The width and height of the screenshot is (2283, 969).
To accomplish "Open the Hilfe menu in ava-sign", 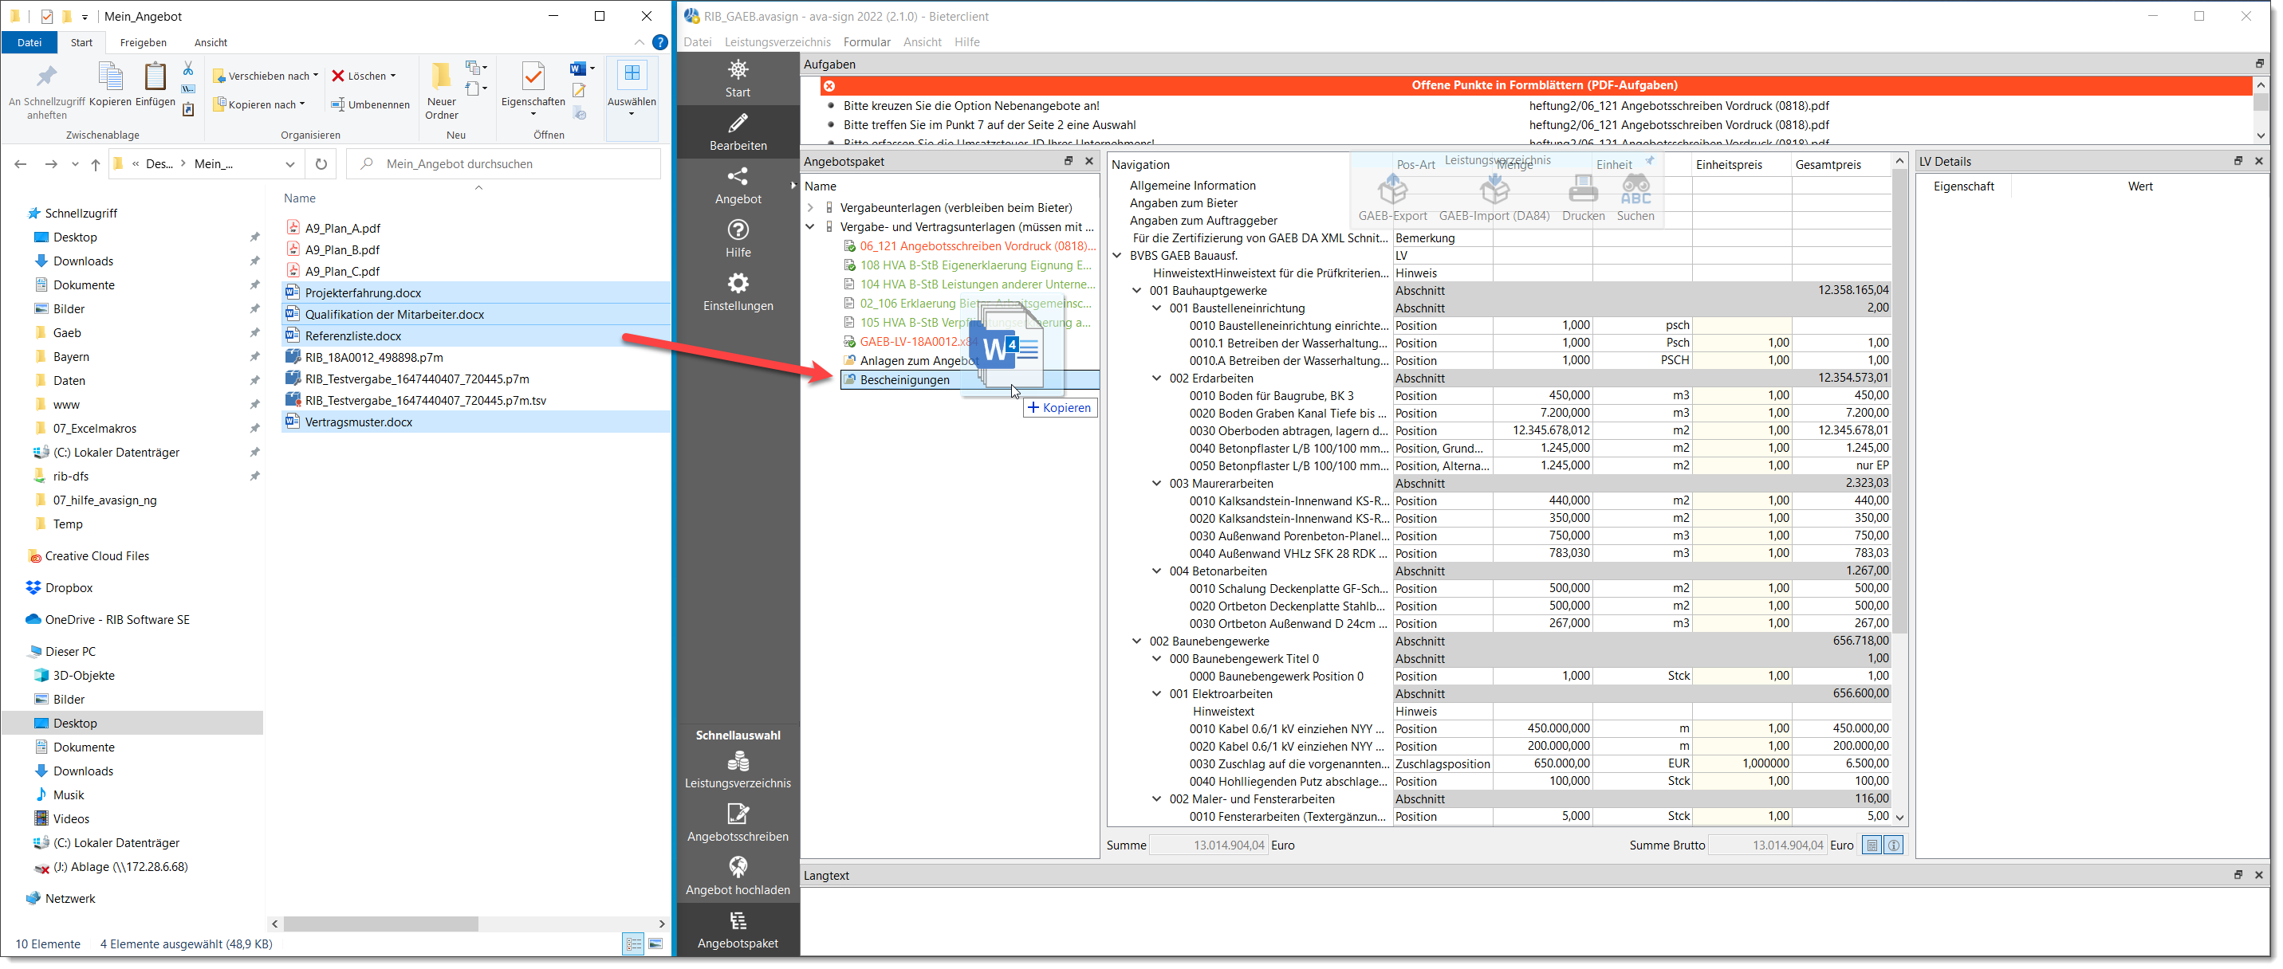I will coord(966,41).
